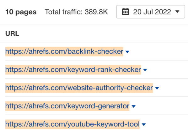Screen dimensions: 188x133
Task: Follow the ahrefs.com/youtube-keyword-tool link
Action: (72, 124)
